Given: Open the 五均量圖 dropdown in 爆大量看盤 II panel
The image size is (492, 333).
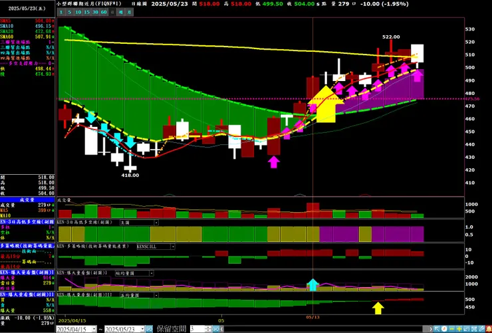Looking at the screenshot, I should [156, 295].
